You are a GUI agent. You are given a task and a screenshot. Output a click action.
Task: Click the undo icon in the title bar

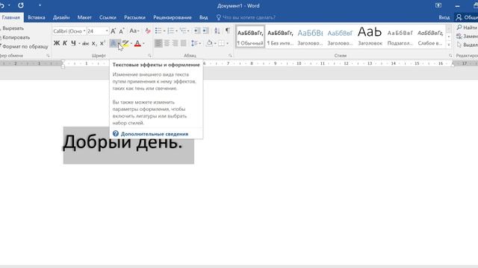click(x=2, y=5)
